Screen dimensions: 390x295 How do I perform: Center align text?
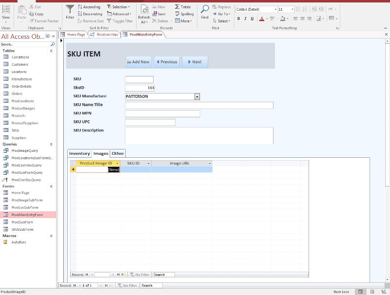[x=302, y=18]
